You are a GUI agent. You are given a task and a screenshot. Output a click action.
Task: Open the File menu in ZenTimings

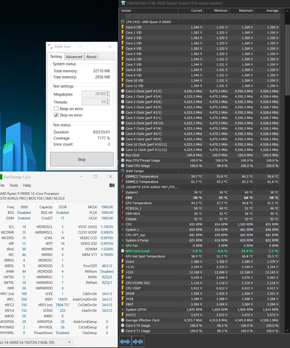2,185
